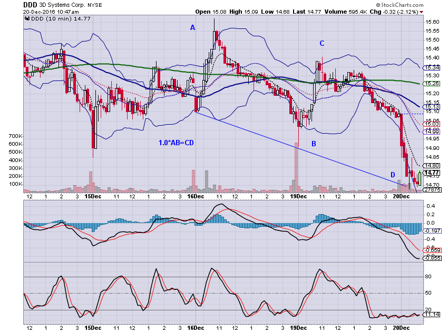Viewport: 448px width, 333px height.
Task: Click the Low 14.68 value
Action: point(275,12)
